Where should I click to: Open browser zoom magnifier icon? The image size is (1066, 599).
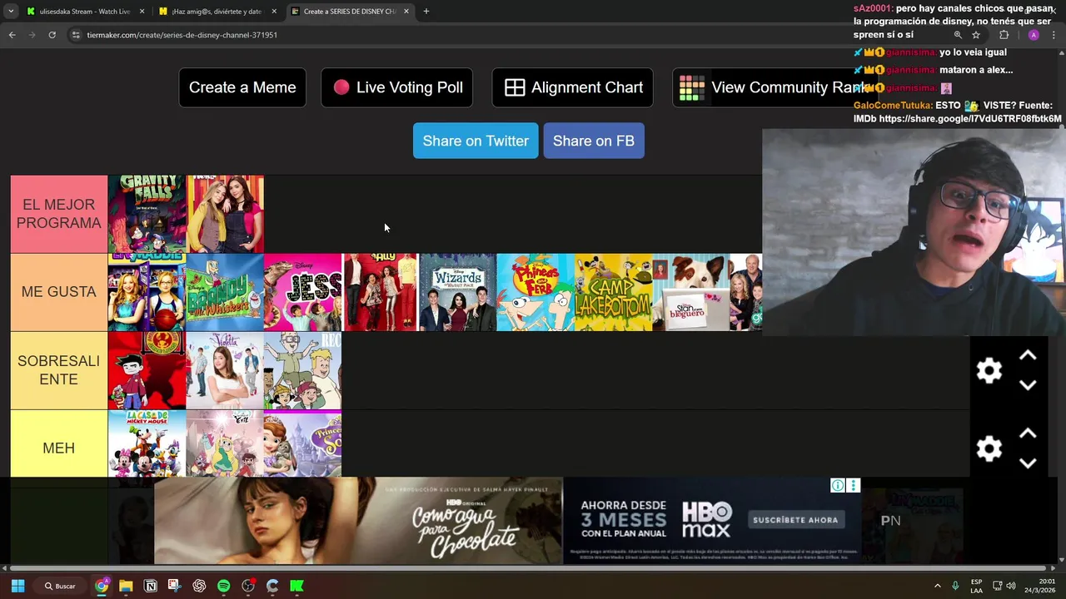click(958, 35)
